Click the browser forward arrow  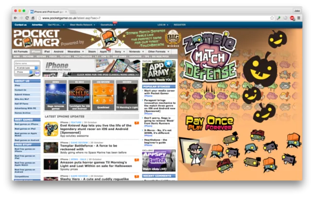(x=21, y=18)
